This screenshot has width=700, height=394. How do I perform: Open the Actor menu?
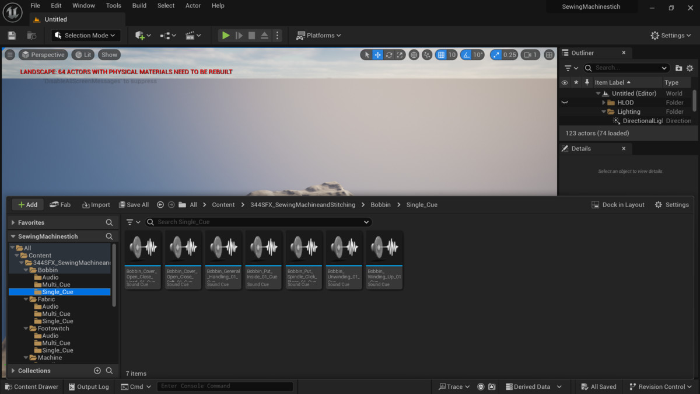[193, 6]
